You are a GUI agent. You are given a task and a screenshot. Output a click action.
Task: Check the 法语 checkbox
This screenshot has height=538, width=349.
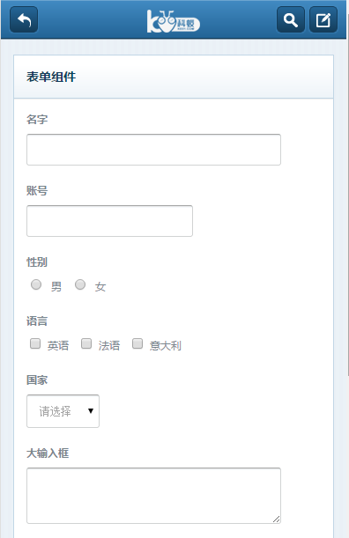(x=86, y=343)
